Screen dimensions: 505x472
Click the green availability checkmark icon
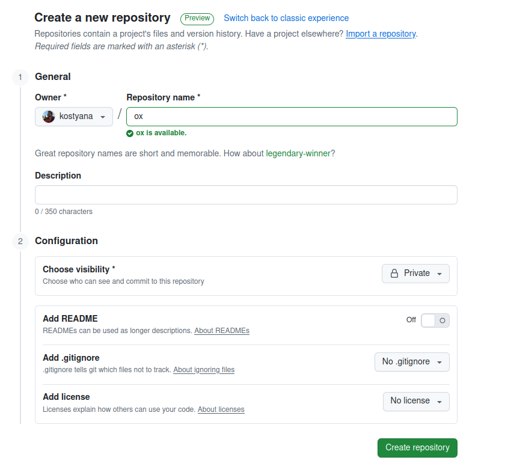(x=130, y=133)
